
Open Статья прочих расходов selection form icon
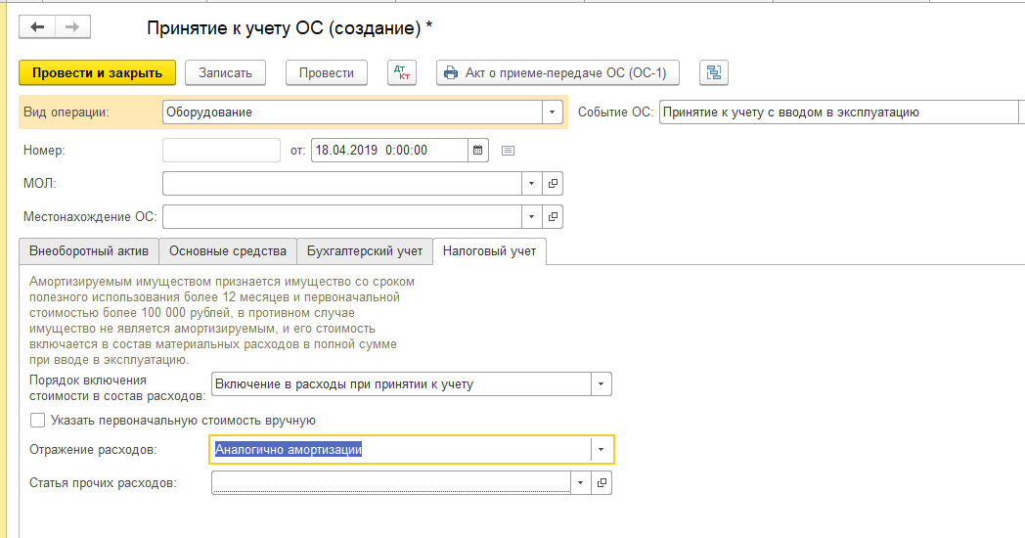(x=602, y=483)
